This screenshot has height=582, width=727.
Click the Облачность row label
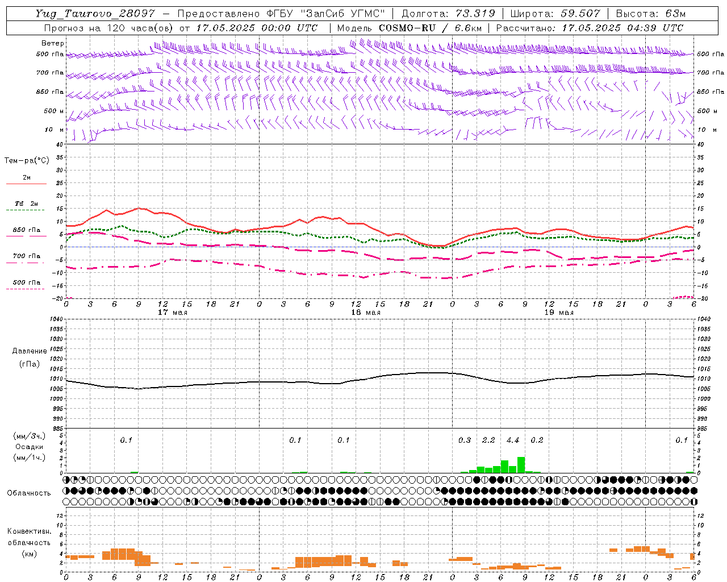tap(29, 493)
